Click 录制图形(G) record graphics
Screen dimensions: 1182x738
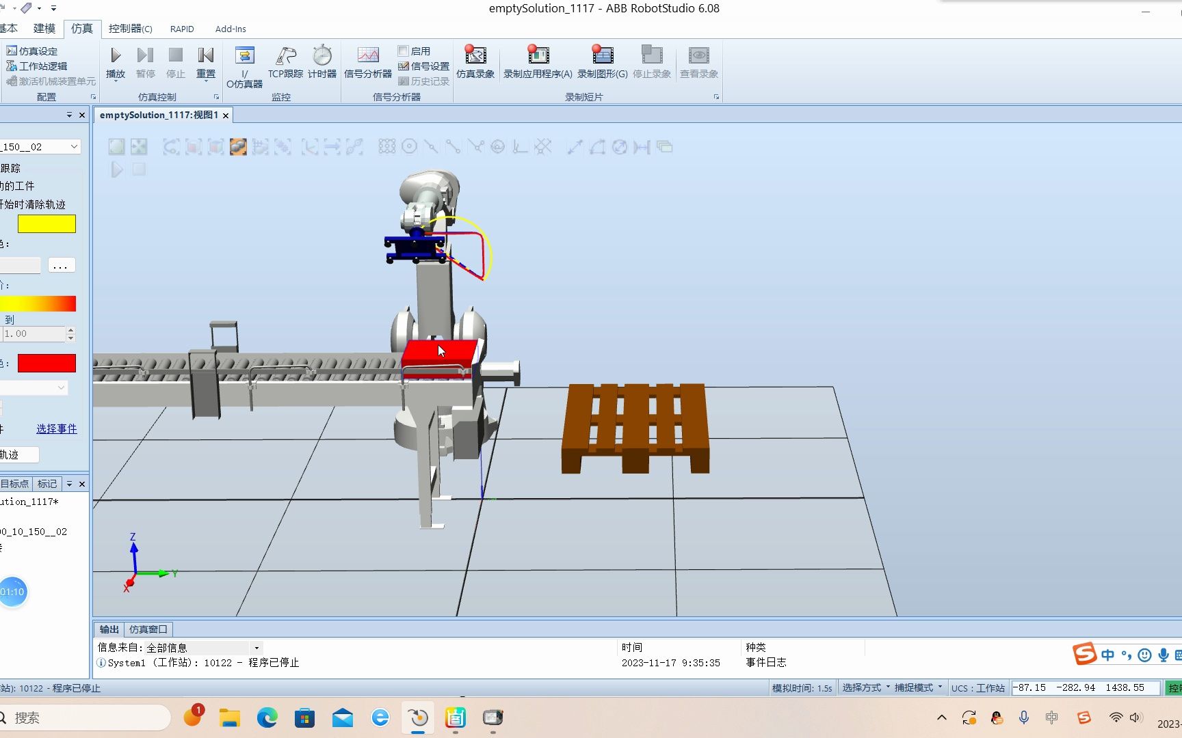click(603, 62)
